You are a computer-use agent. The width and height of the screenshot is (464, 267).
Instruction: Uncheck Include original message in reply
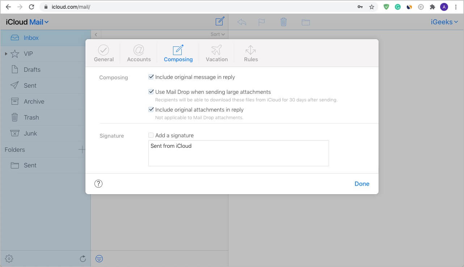click(151, 77)
